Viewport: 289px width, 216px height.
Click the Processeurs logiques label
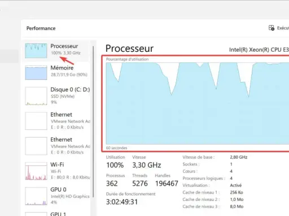tap(204, 178)
